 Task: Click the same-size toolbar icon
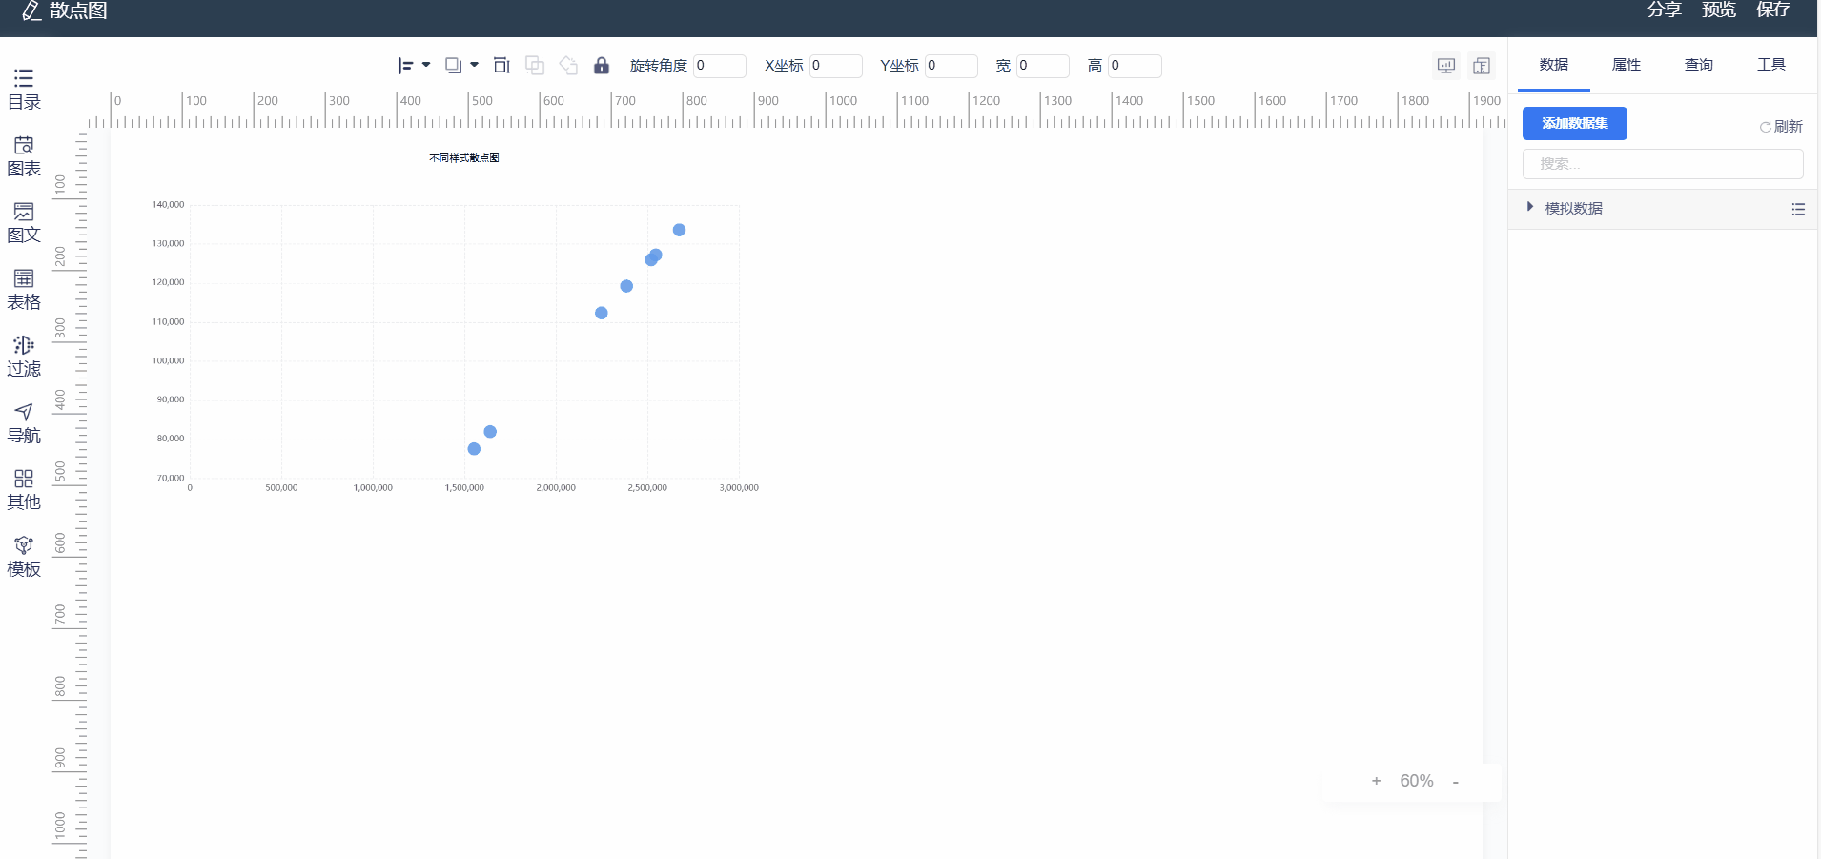[x=501, y=66]
